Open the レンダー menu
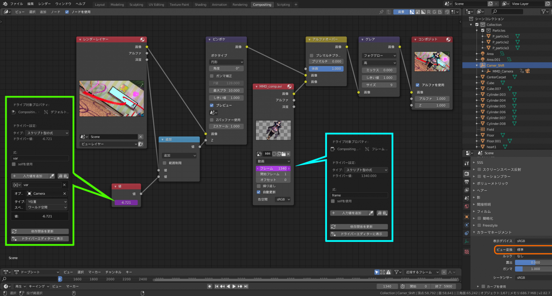This screenshot has height=296, width=552. 45,4
